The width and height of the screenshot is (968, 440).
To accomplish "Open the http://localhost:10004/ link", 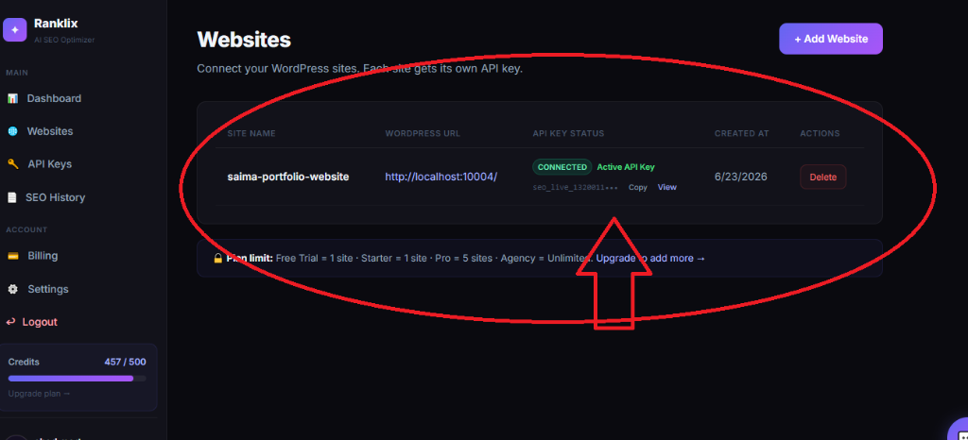I will point(441,177).
